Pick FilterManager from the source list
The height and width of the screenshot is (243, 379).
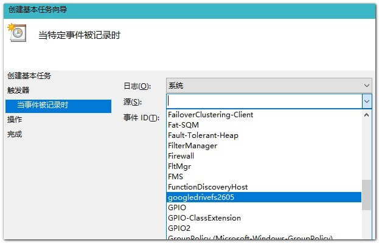(192, 146)
